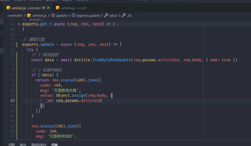Open the articles.js breadcrumb
The image size is (251, 146).
coord(40,15)
